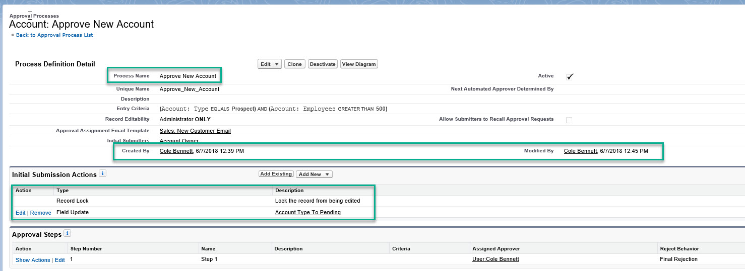Open Cole Bennett link in Modified By

click(580, 151)
